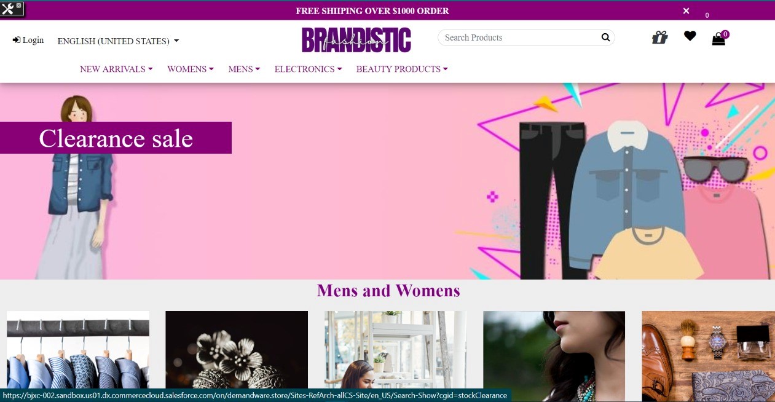Click the Clearance sale banner label

coord(116,138)
